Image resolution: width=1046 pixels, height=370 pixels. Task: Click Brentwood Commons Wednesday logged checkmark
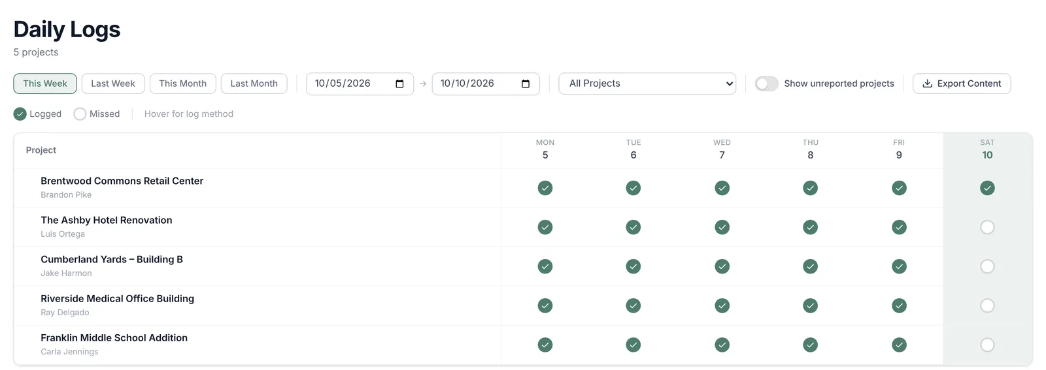pyautogui.click(x=722, y=188)
